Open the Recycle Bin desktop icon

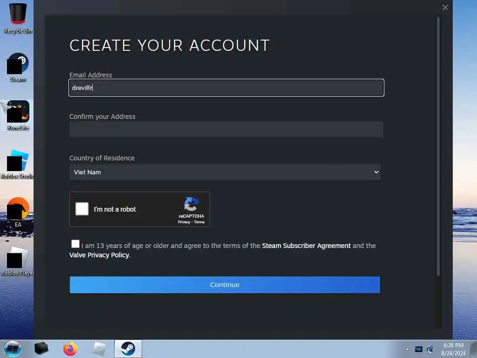(18, 17)
